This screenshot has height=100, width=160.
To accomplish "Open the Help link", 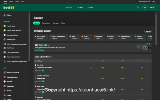I will [154, 1].
